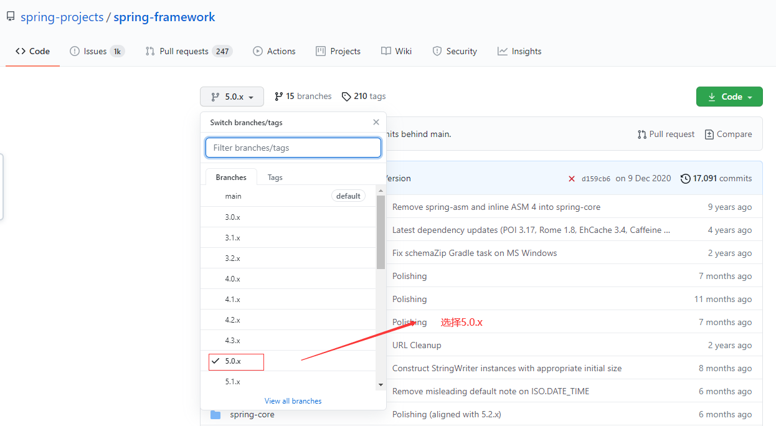This screenshot has width=776, height=426.
Task: Open the 17,091 commits history
Action: pos(716,178)
